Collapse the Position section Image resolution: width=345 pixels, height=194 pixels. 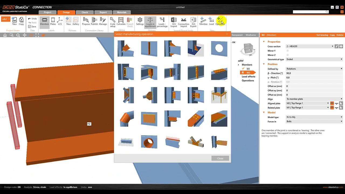(x=264, y=64)
